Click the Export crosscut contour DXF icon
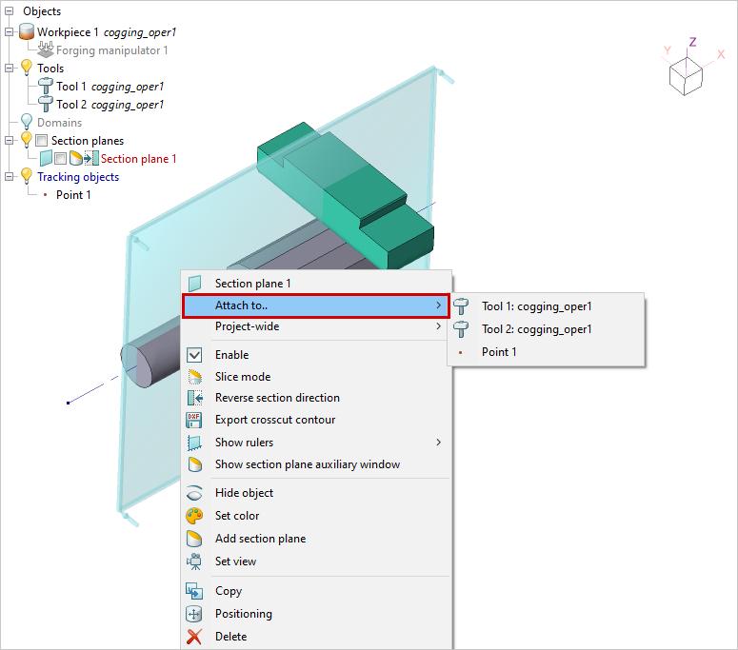The height and width of the screenshot is (650, 738). pos(195,420)
